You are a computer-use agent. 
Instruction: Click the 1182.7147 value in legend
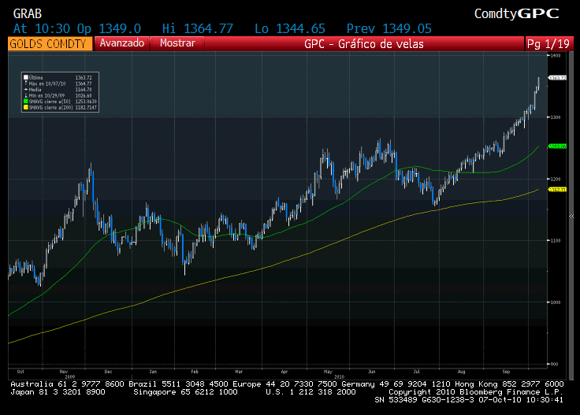pyautogui.click(x=86, y=108)
